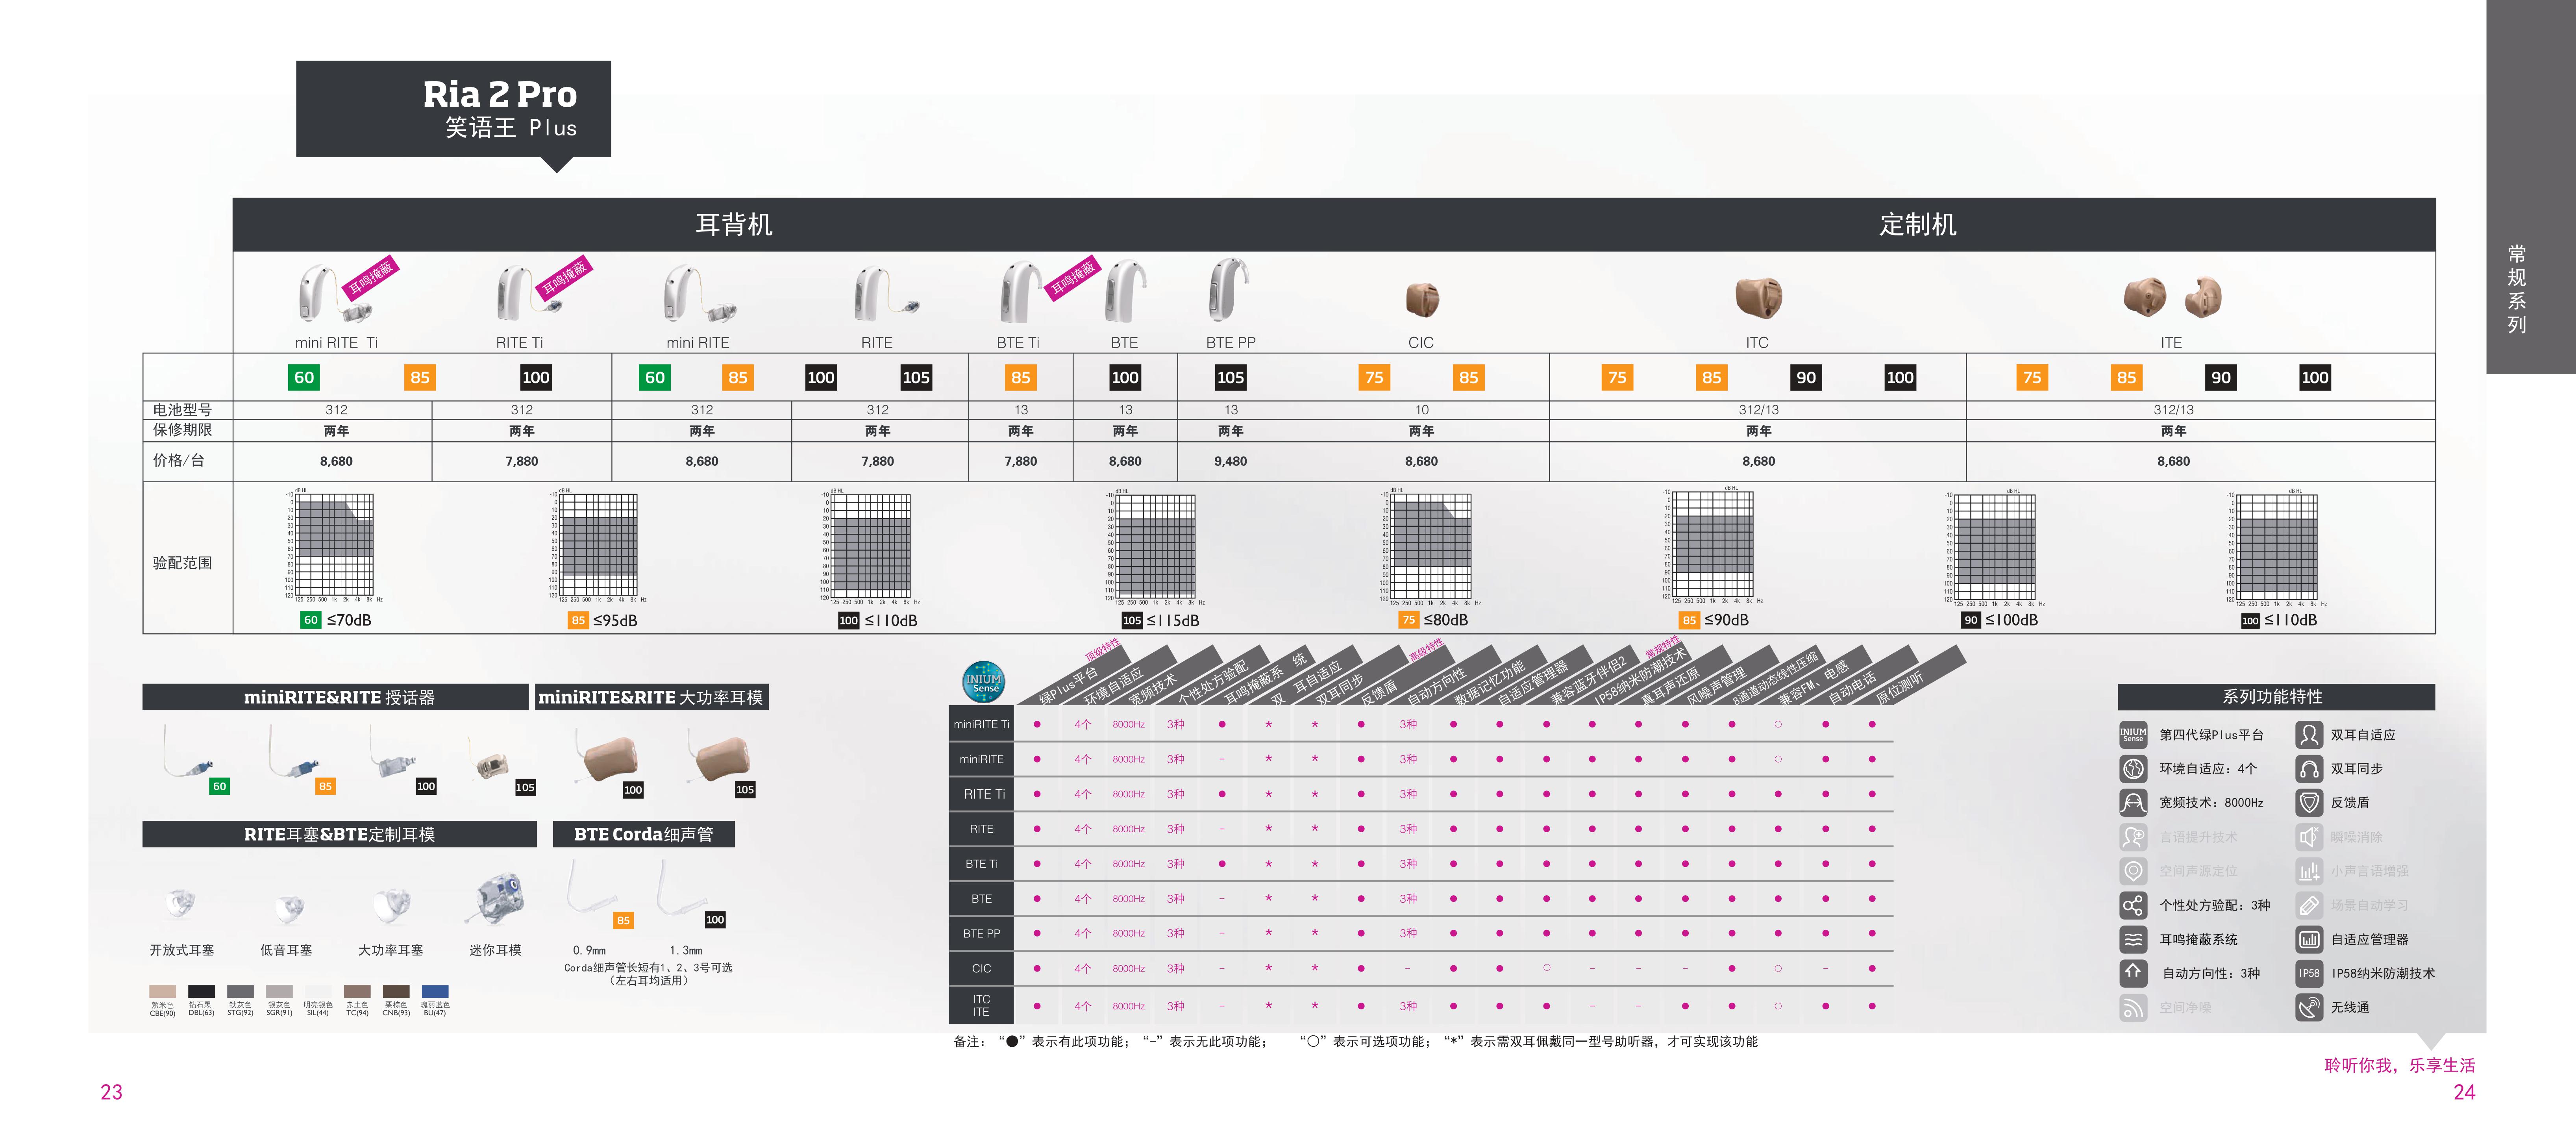Screen dimensions: 2576x1144
Task: Click the 系列功能特性 header bar
Action: (x=2276, y=697)
